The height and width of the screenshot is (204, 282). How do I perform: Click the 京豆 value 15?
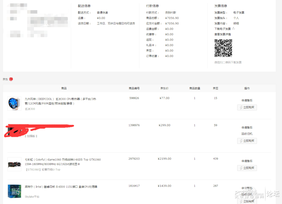click(216, 98)
